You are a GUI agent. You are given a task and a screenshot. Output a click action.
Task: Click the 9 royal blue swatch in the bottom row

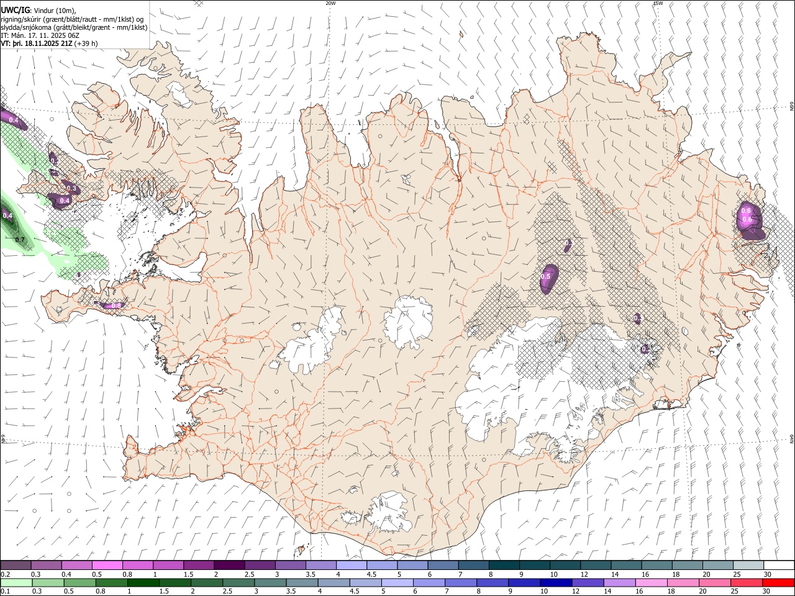click(x=524, y=582)
